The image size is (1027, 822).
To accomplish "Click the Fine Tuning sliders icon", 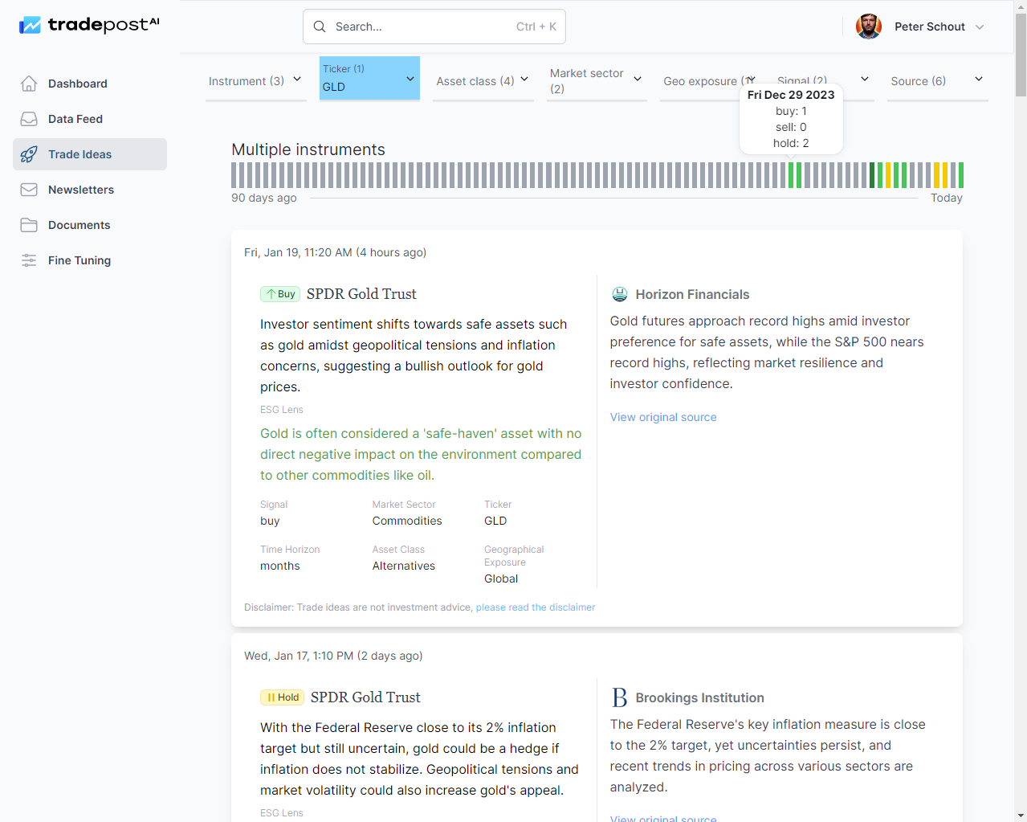I will [x=29, y=260].
